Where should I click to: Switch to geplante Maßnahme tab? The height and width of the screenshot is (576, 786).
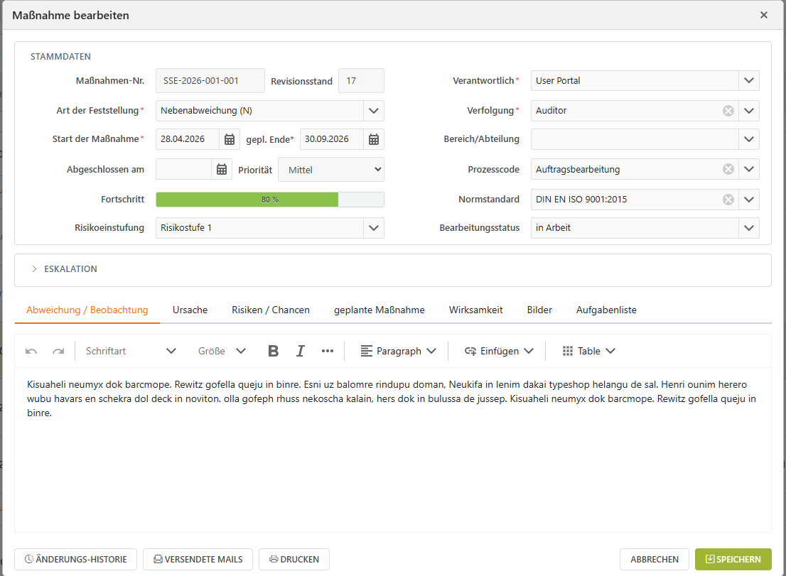pyautogui.click(x=379, y=310)
